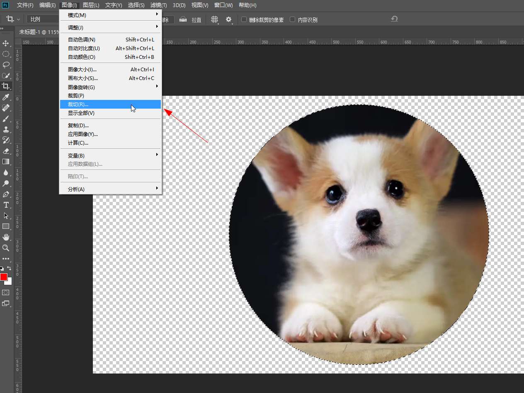The image size is (524, 393).
Task: Open the white background color picker
Action: (9, 282)
